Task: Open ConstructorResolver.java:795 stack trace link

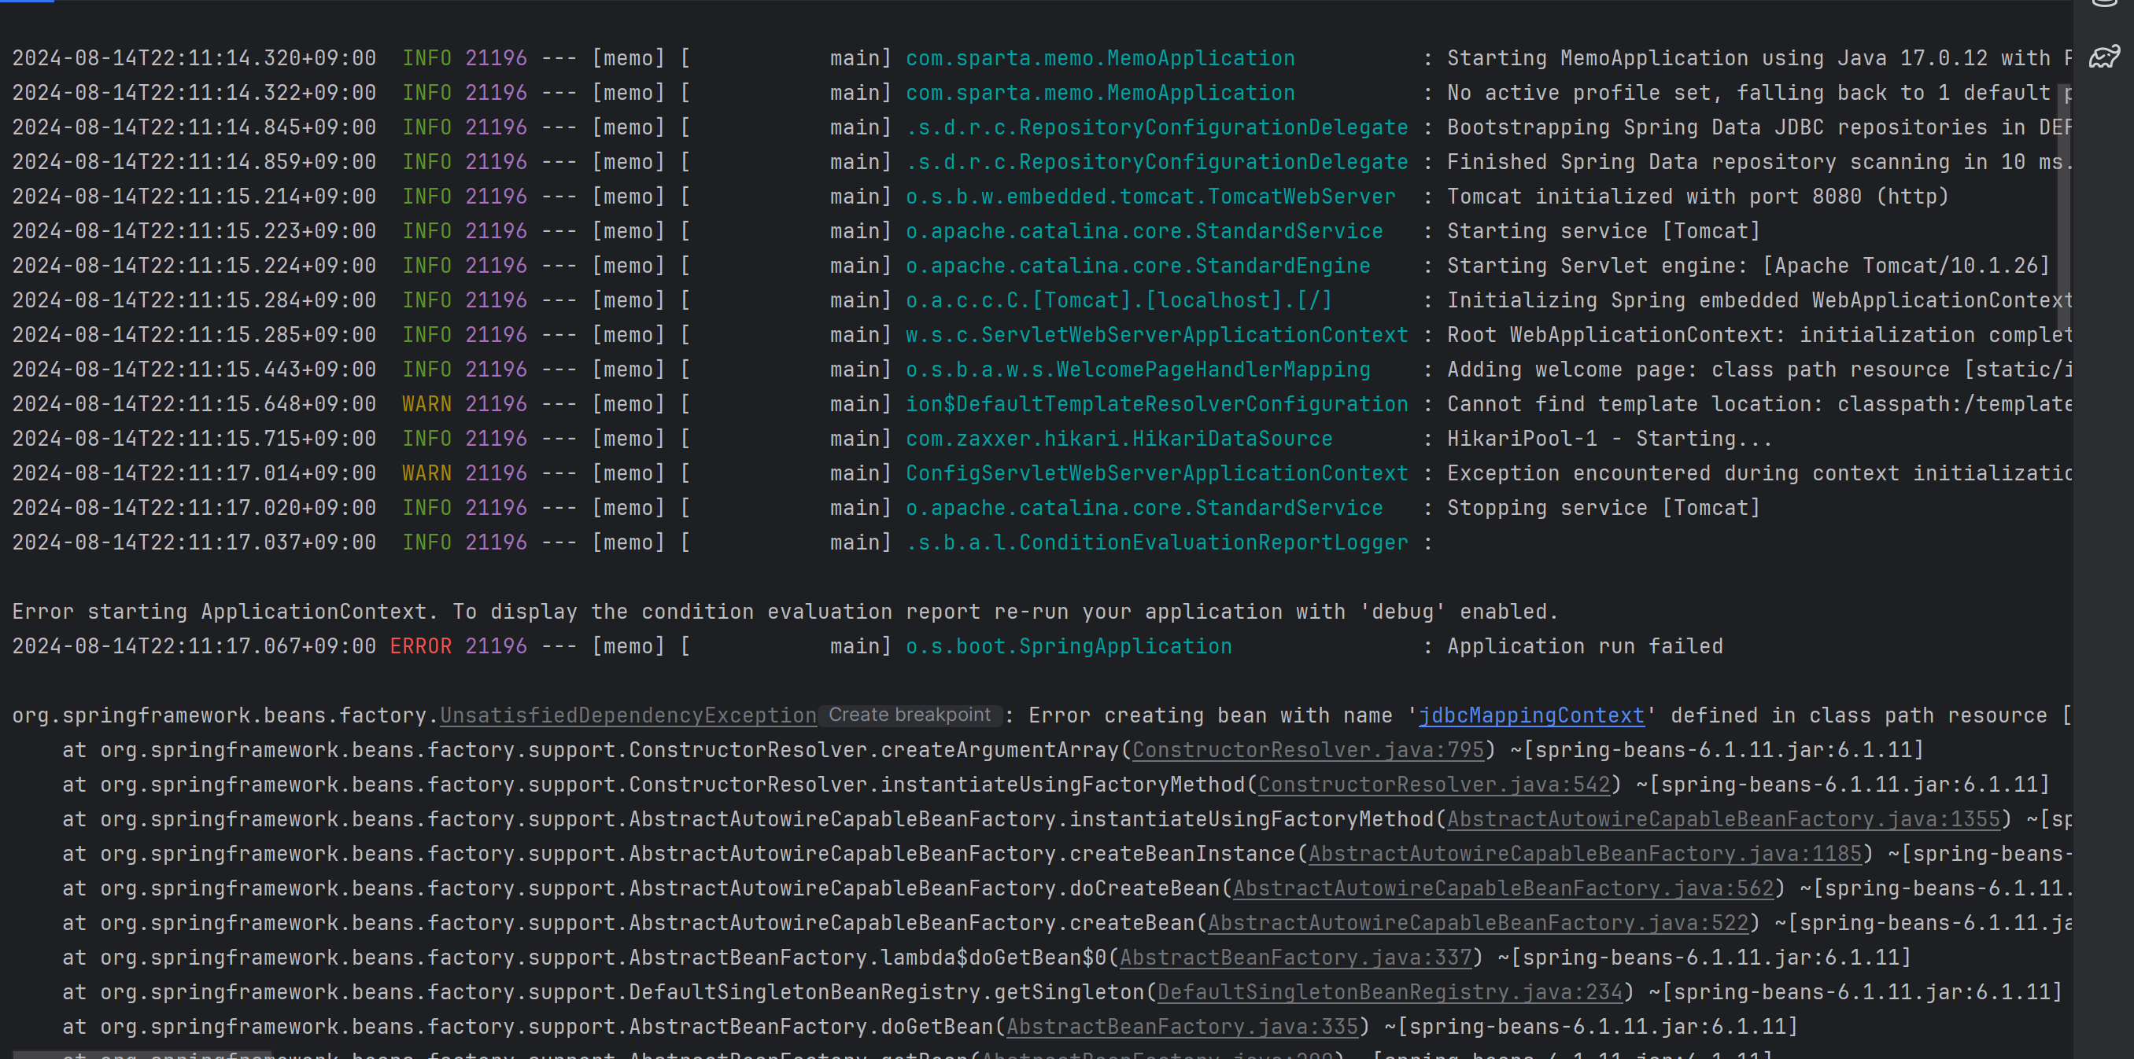Action: coord(1308,750)
